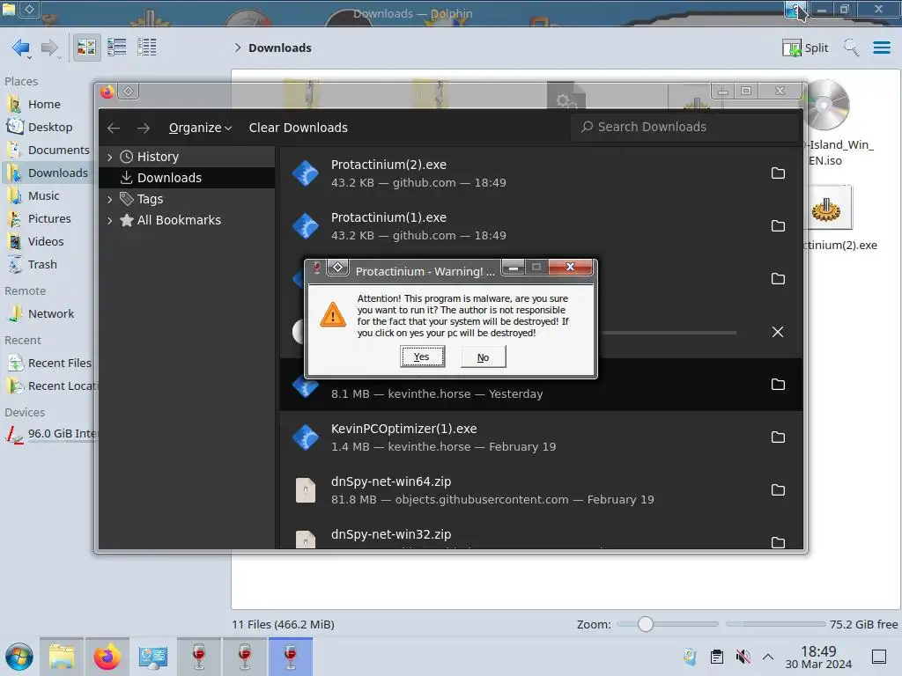Expand the History tree item
The image size is (902, 676).
tap(110, 157)
